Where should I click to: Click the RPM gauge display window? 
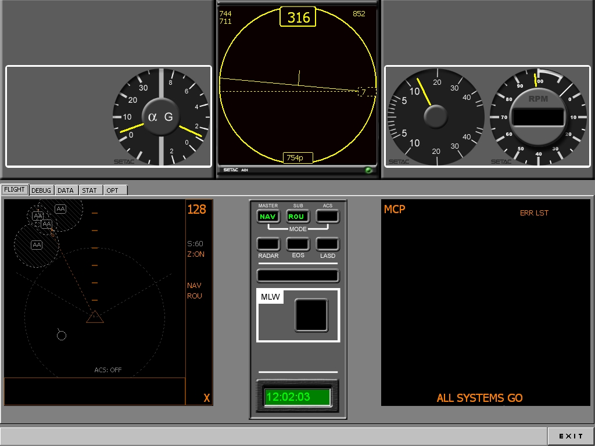click(x=538, y=117)
